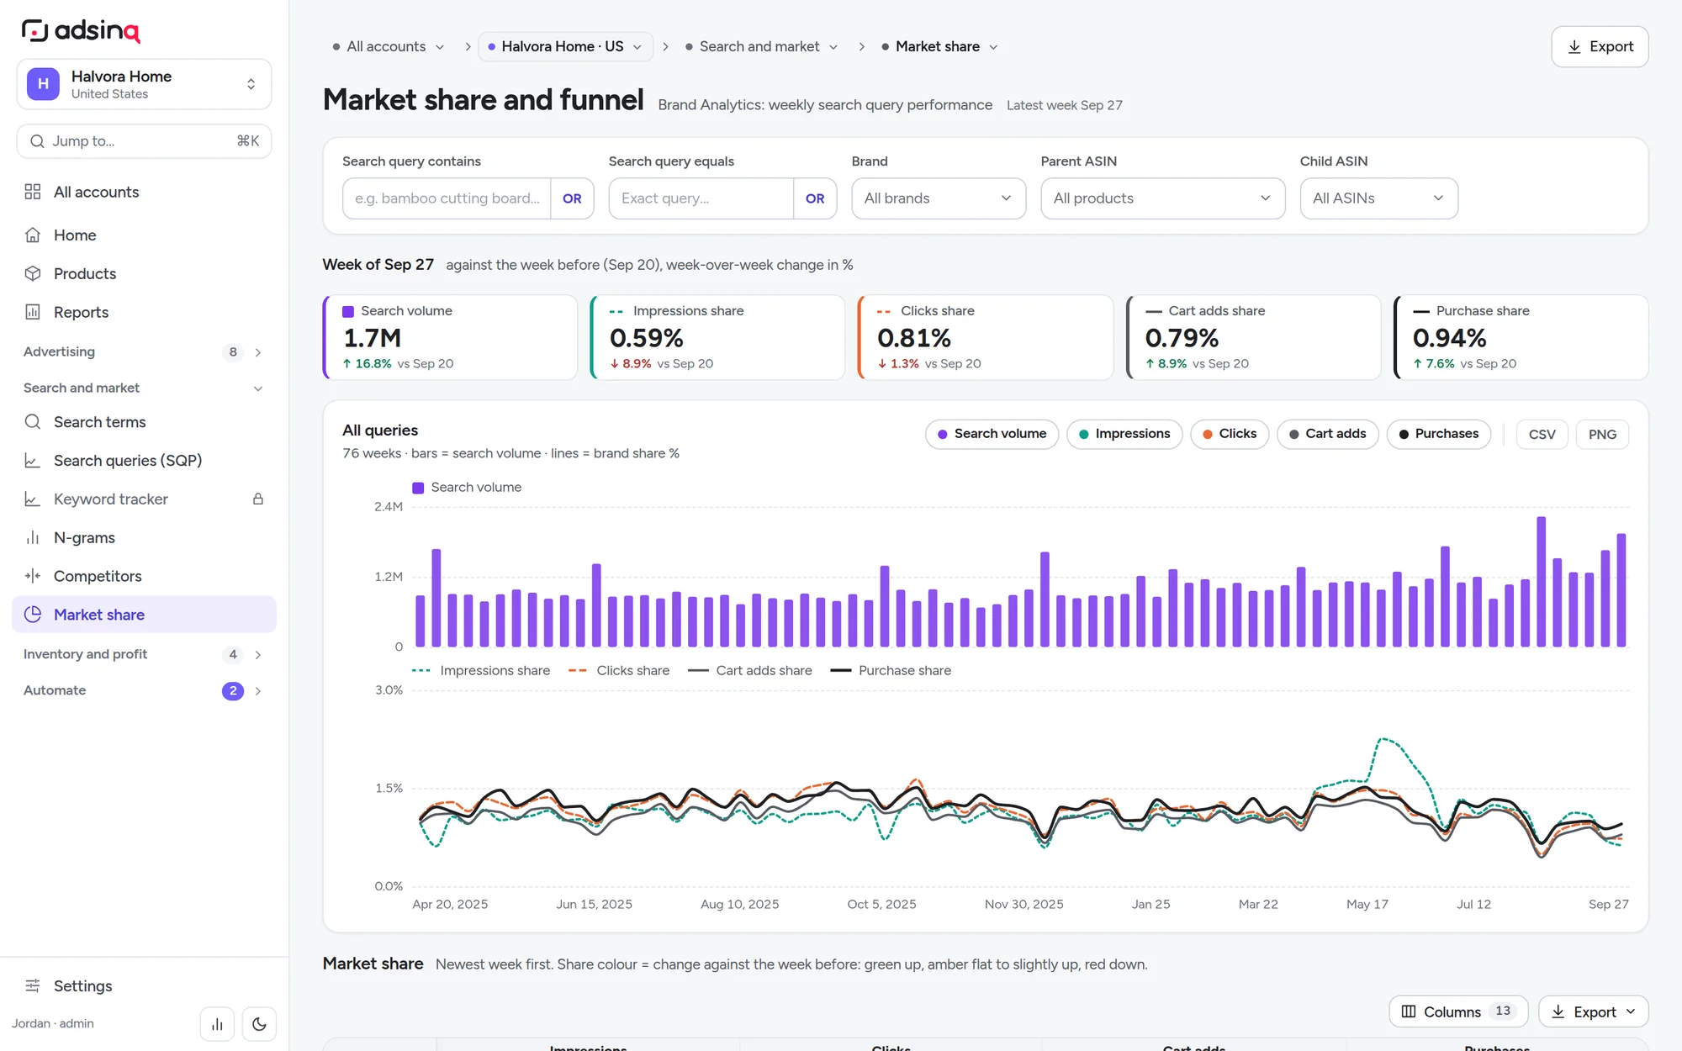
Task: Click the Keyword tracker lock icon
Action: [x=258, y=499]
